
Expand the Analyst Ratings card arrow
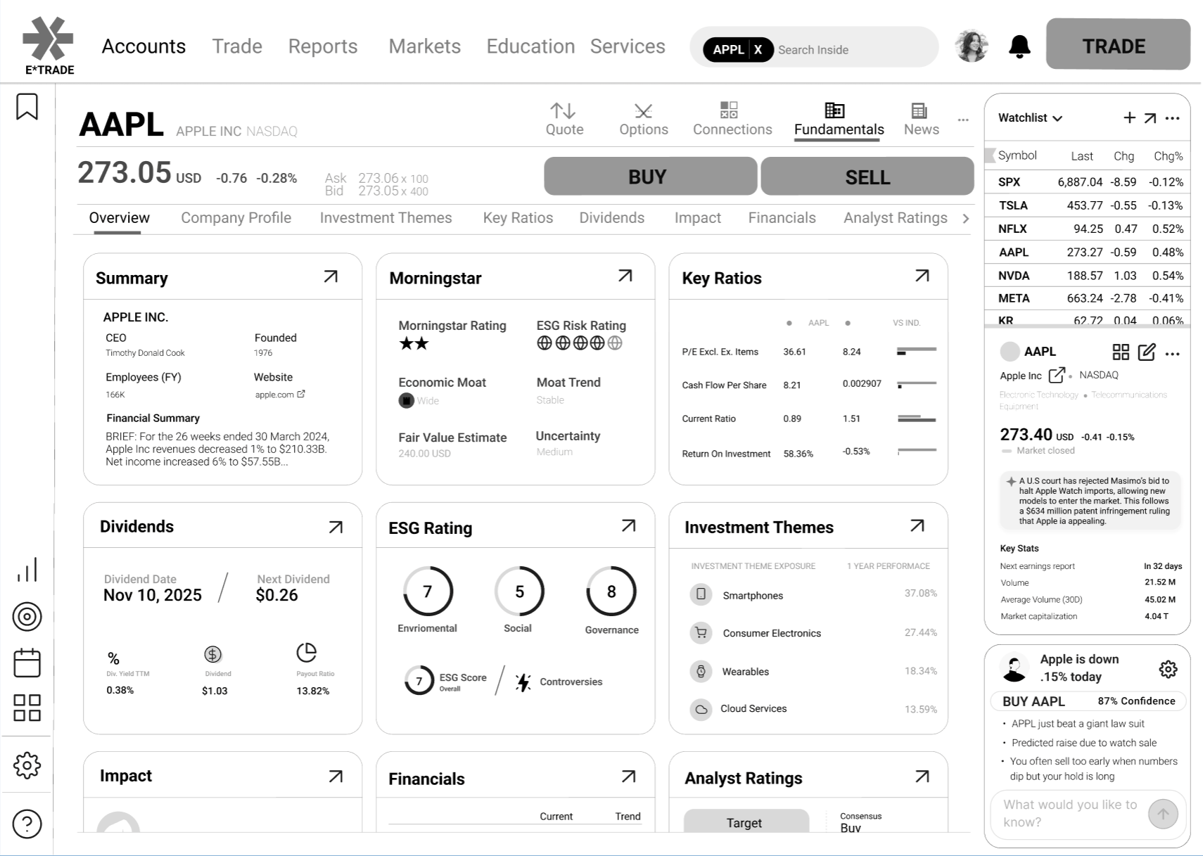[x=922, y=776]
